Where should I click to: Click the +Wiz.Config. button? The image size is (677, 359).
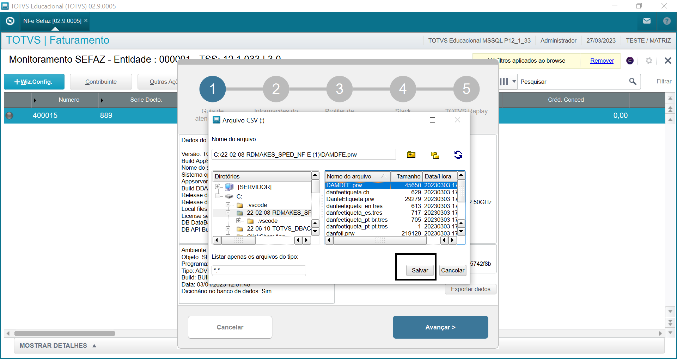(x=34, y=82)
